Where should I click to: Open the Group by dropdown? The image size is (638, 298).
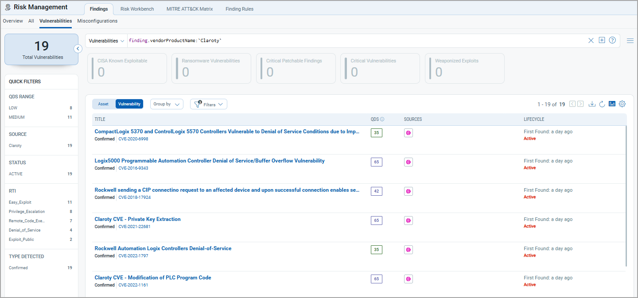pos(167,104)
